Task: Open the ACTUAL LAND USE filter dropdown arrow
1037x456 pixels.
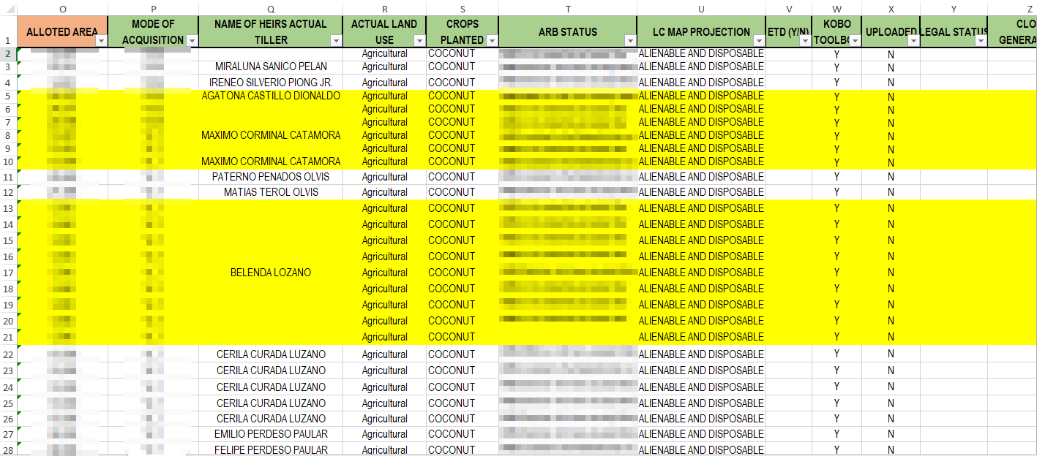Action: coord(419,41)
